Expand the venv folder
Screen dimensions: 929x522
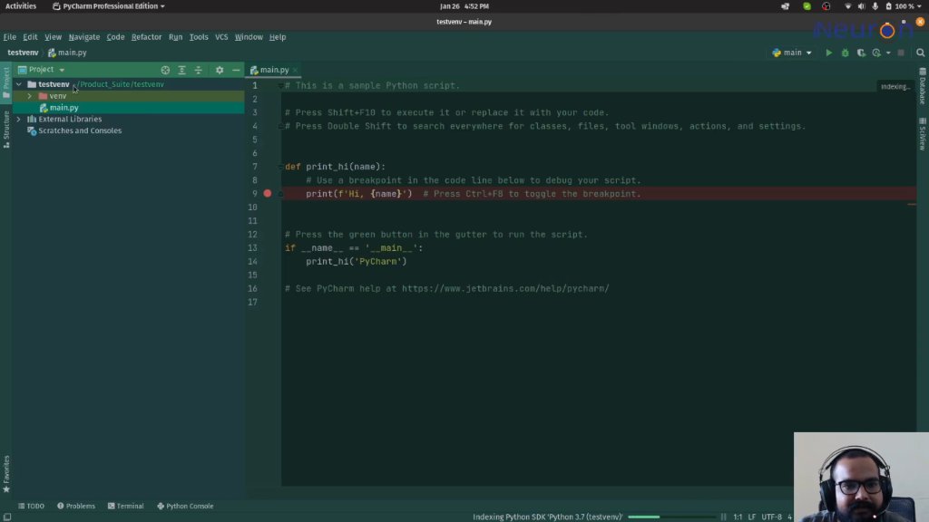(x=30, y=96)
